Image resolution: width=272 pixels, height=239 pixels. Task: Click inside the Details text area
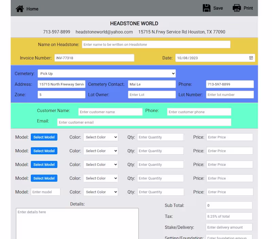click(78, 223)
